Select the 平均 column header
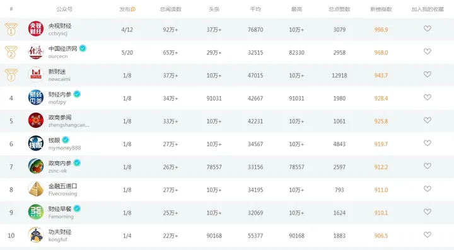The width and height of the screenshot is (454, 250). click(255, 9)
